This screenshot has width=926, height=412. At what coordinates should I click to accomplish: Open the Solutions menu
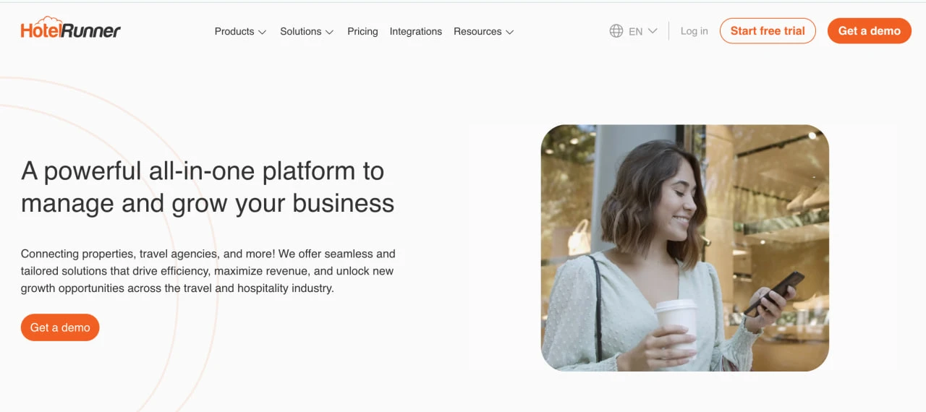300,32
